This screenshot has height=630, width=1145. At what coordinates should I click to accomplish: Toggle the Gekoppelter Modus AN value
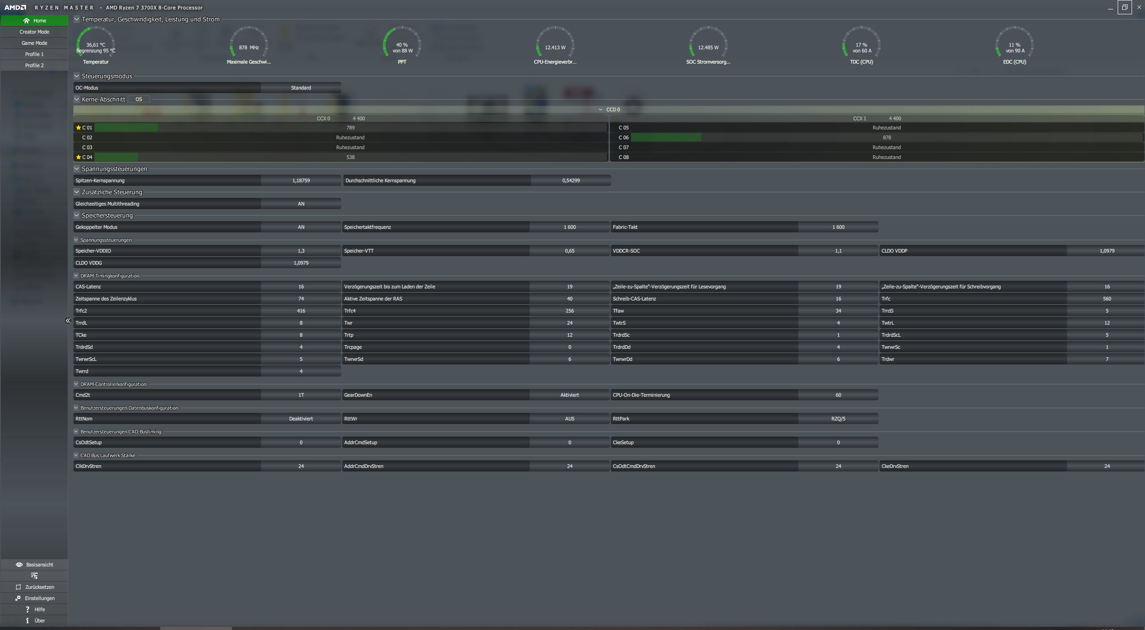[301, 227]
